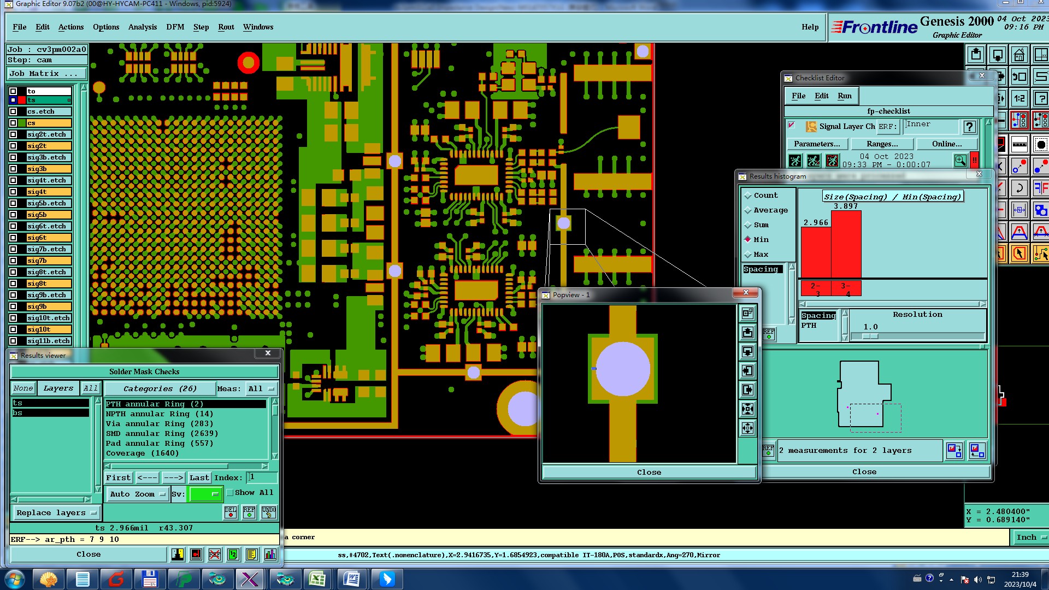Click the crossed-out REF icon

pyautogui.click(x=215, y=554)
